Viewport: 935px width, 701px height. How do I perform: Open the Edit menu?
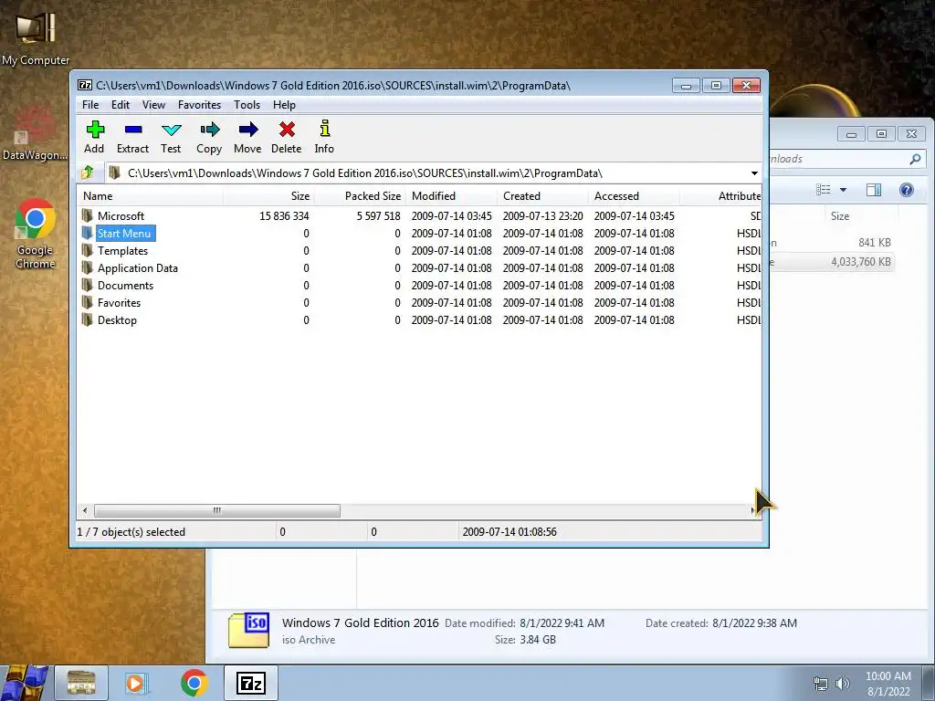click(x=121, y=104)
